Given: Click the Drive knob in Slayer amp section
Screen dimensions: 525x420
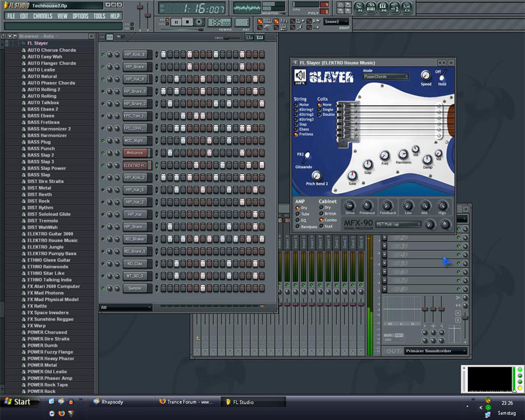Looking at the screenshot, I should click(350, 205).
